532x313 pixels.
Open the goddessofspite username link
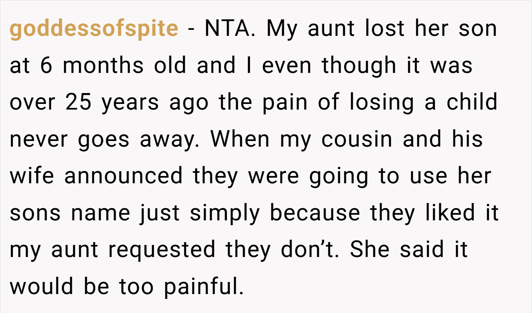(94, 29)
